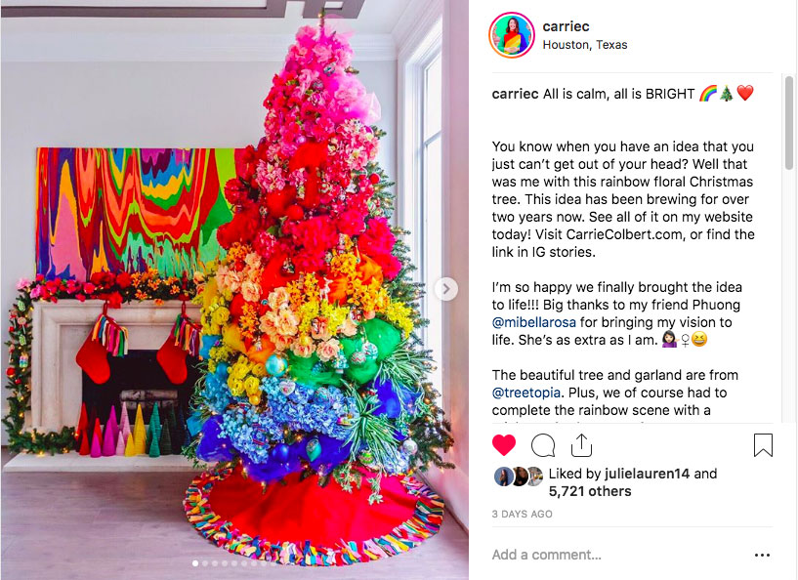
Task: Open the three-dot more options menu
Action: click(762, 555)
